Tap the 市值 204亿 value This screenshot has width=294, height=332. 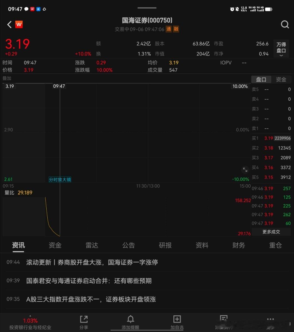pos(203,54)
